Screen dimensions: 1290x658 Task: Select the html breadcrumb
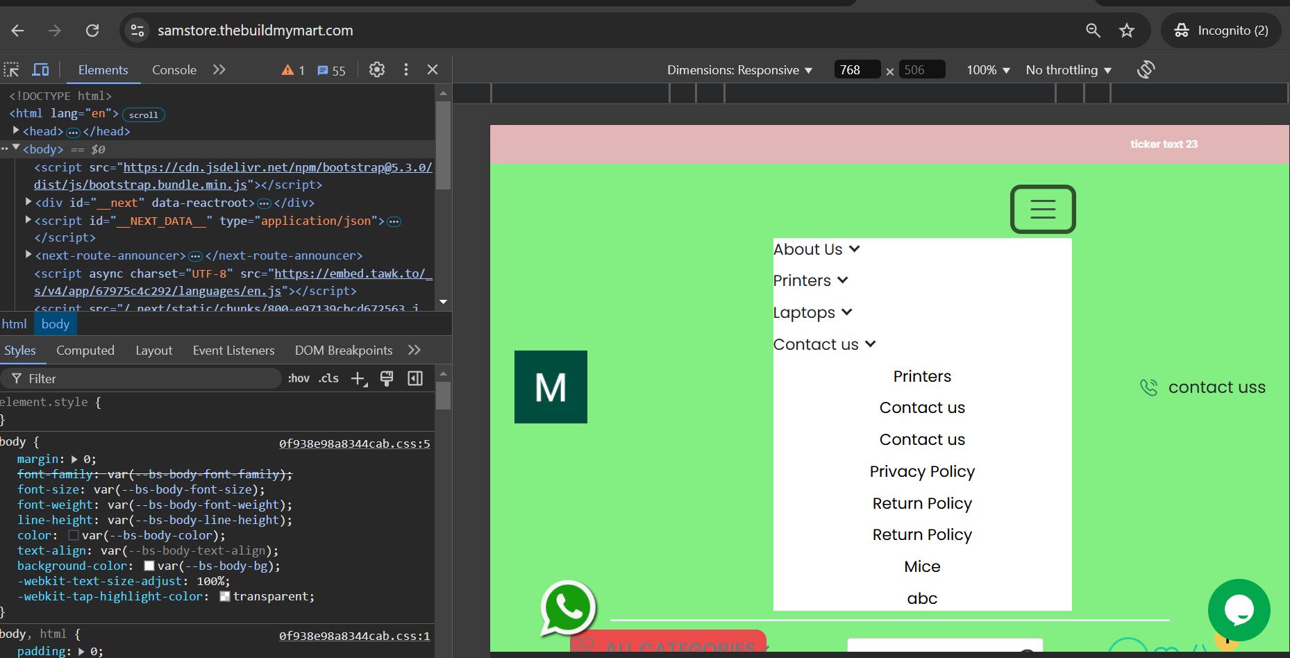[x=14, y=324]
